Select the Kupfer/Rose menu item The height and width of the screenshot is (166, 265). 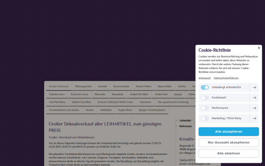click(125, 110)
